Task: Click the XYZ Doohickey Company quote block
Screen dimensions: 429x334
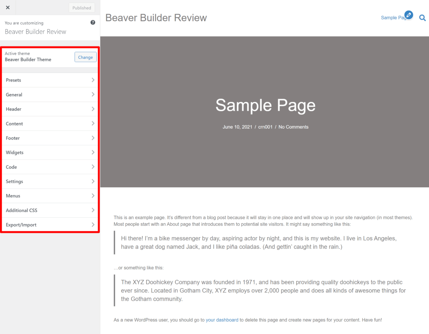Action: tap(263, 290)
